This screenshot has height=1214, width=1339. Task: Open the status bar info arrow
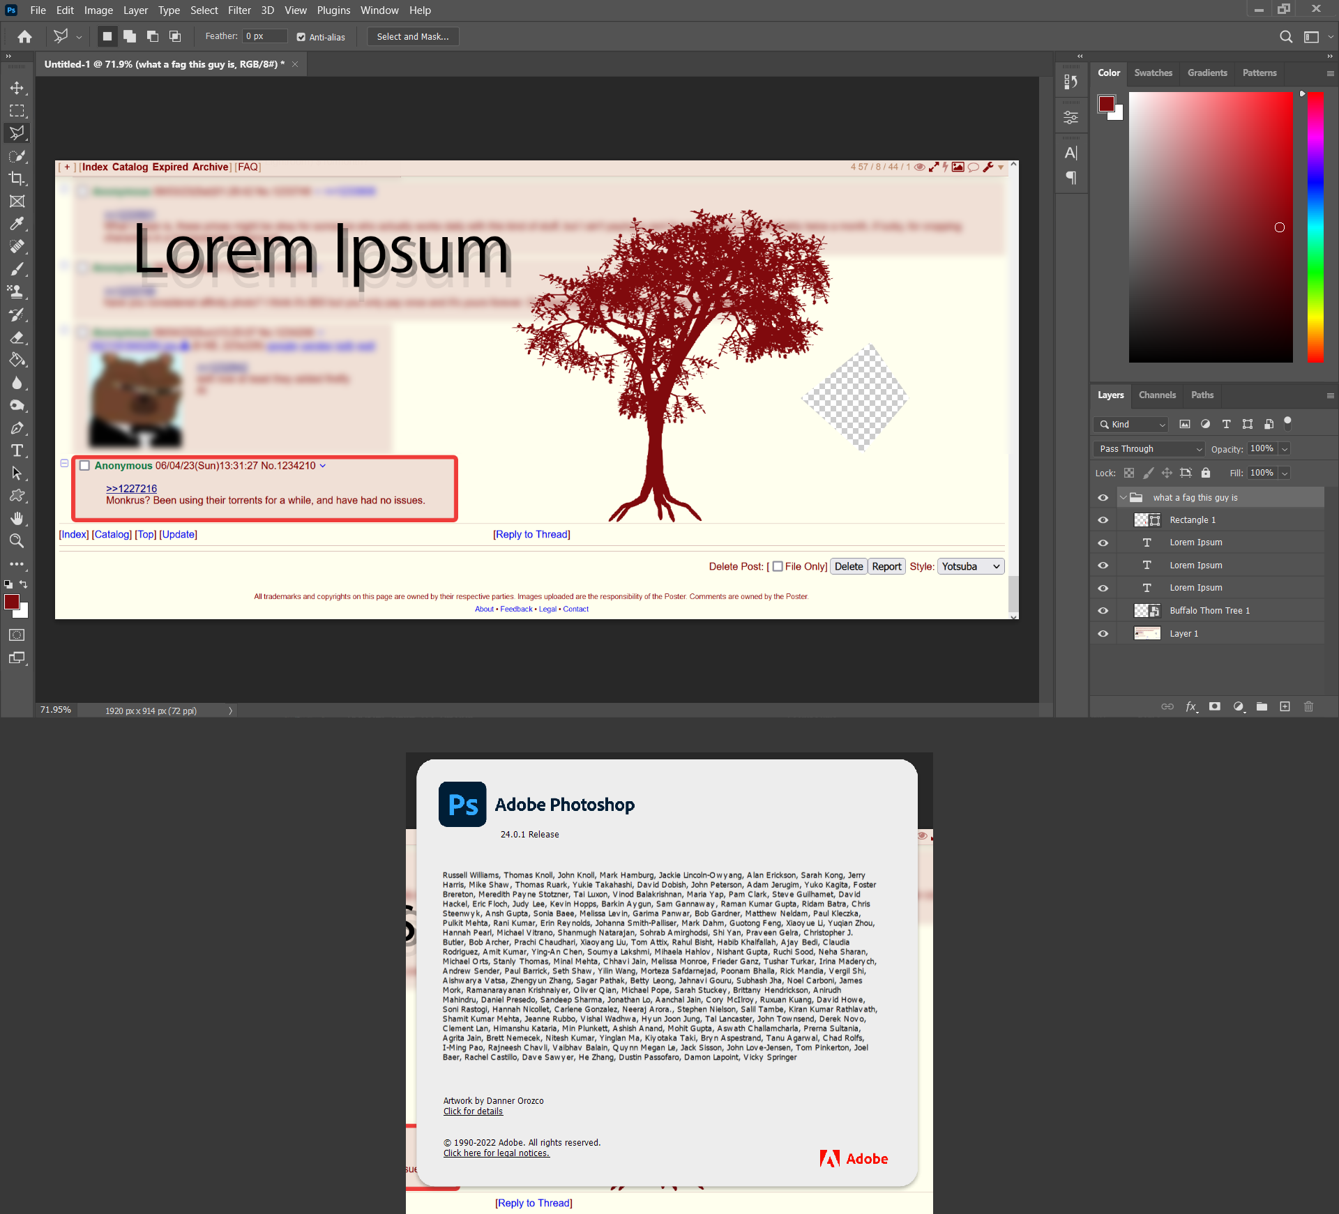(x=230, y=711)
